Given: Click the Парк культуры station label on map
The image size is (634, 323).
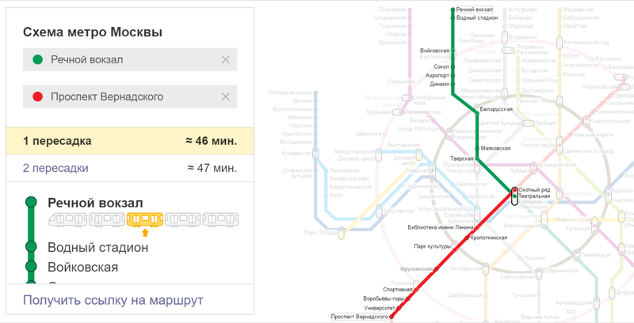Looking at the screenshot, I should point(432,246).
